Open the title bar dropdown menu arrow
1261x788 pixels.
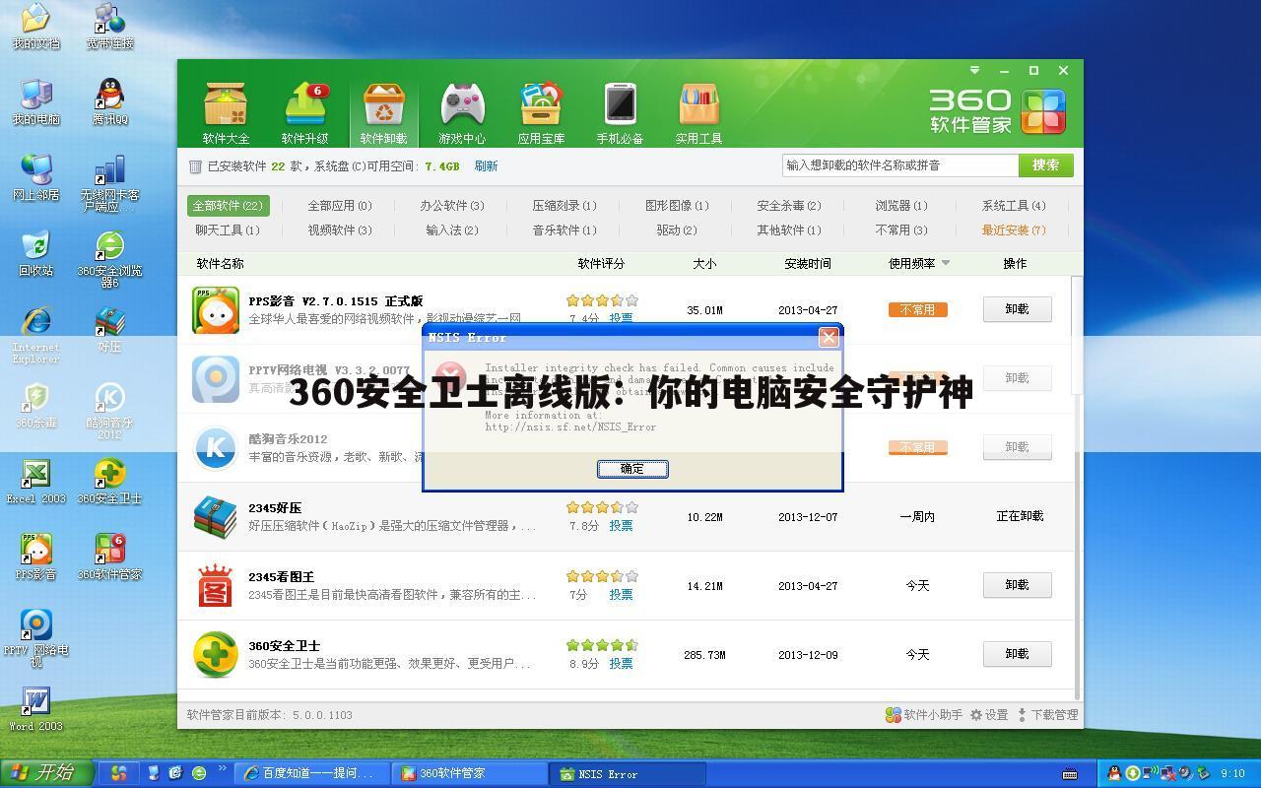click(x=974, y=70)
